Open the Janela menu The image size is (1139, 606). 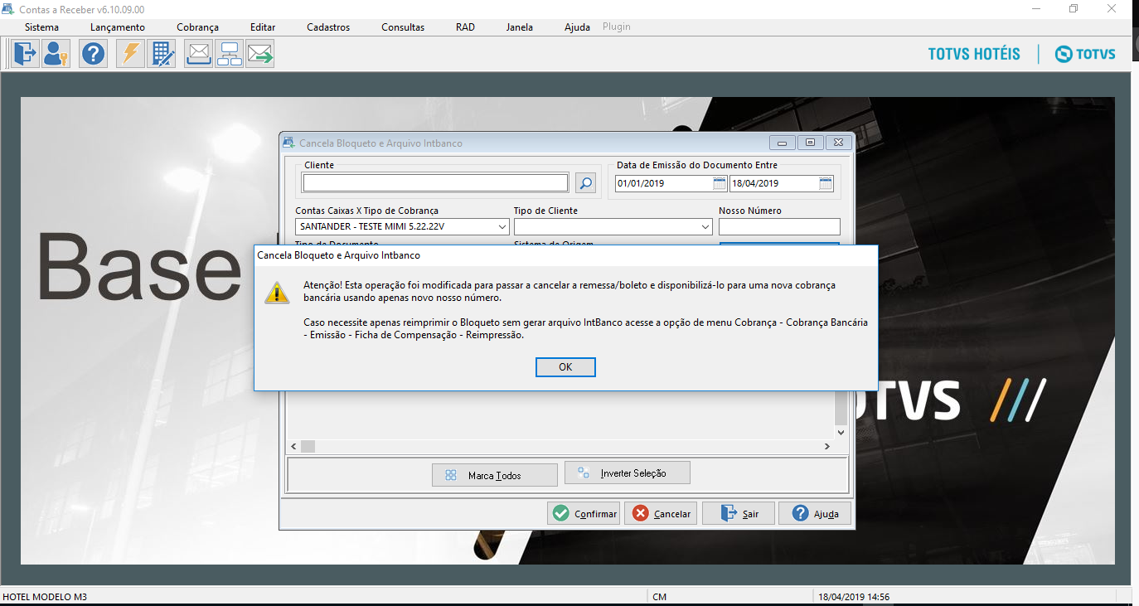click(520, 27)
